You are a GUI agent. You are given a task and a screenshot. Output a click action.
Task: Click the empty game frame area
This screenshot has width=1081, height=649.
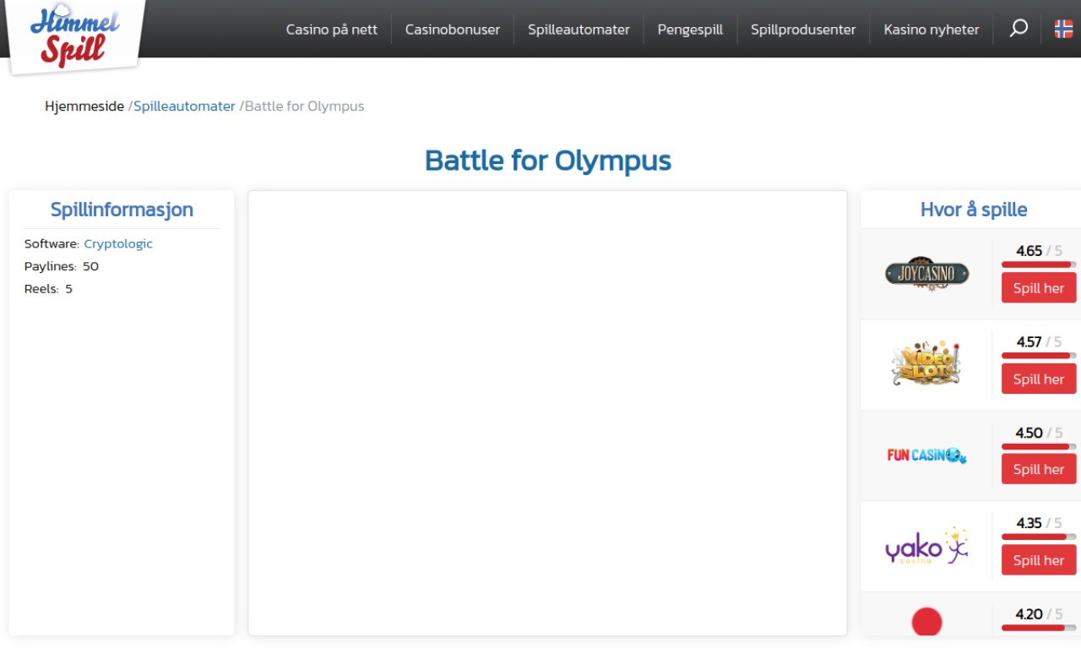tap(547, 413)
